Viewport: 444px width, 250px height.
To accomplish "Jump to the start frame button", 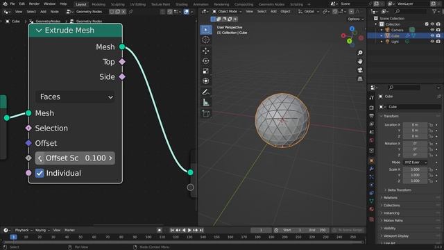I will tap(172, 230).
